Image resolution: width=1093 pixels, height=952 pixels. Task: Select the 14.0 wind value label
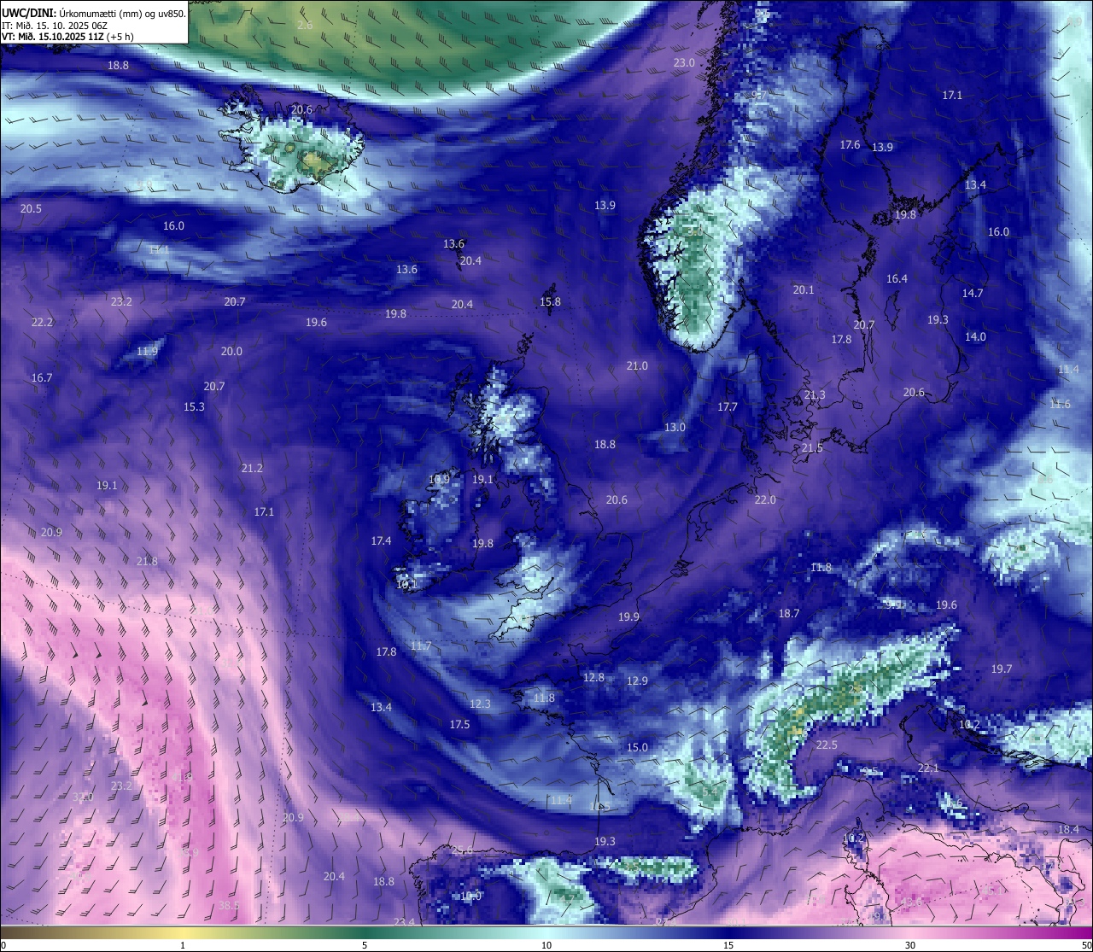975,337
